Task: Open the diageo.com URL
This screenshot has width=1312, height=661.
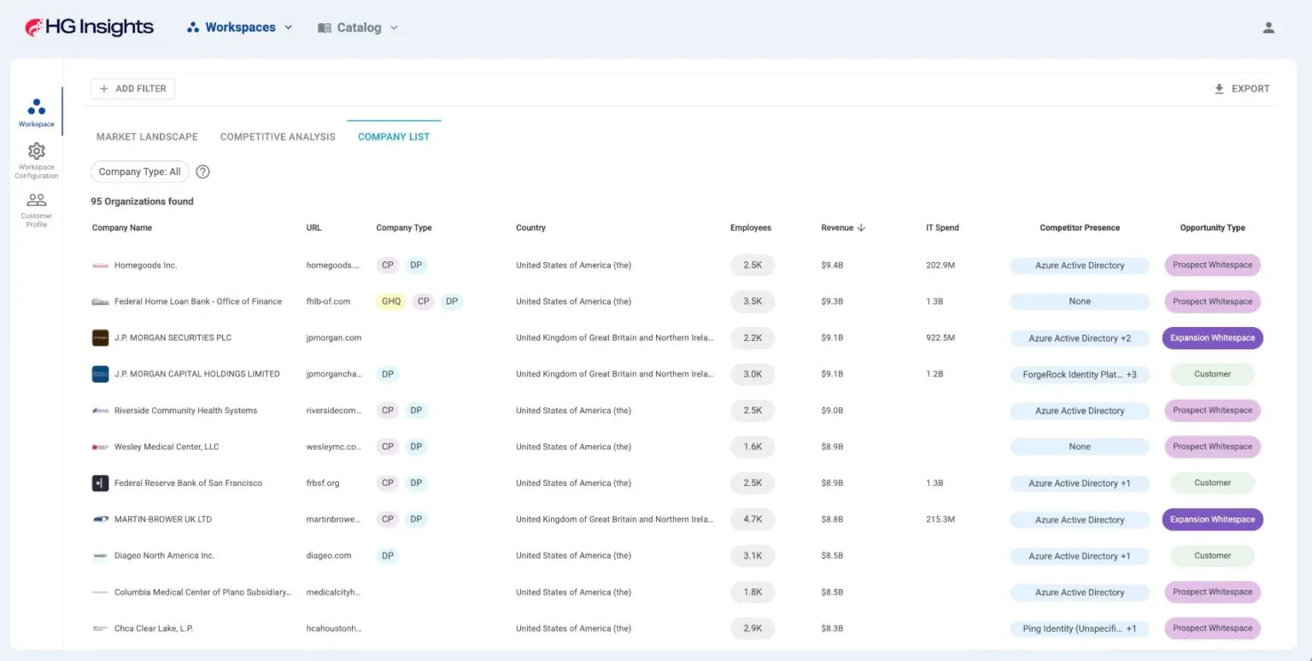Action: tap(329, 556)
